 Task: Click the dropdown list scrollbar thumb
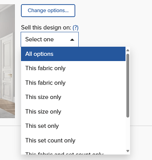[x=128, y=86]
